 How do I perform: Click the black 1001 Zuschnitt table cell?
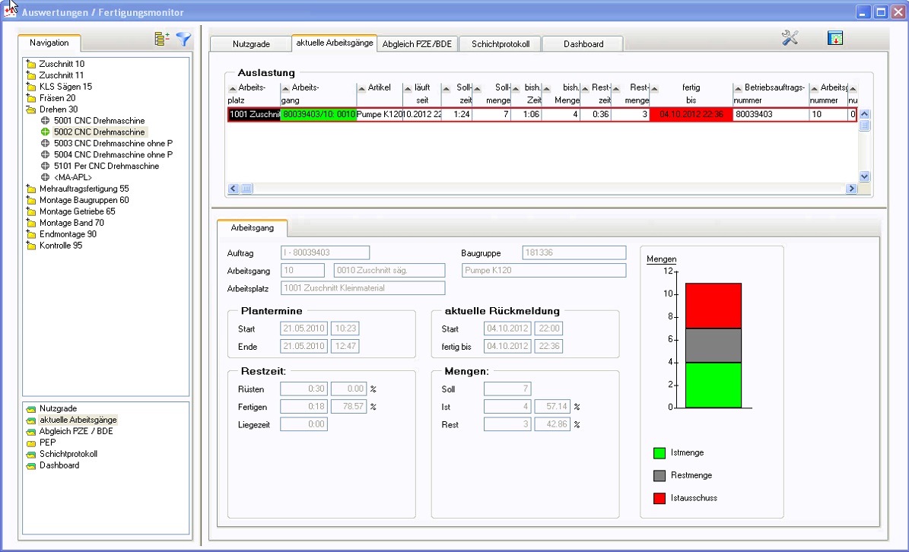point(254,115)
